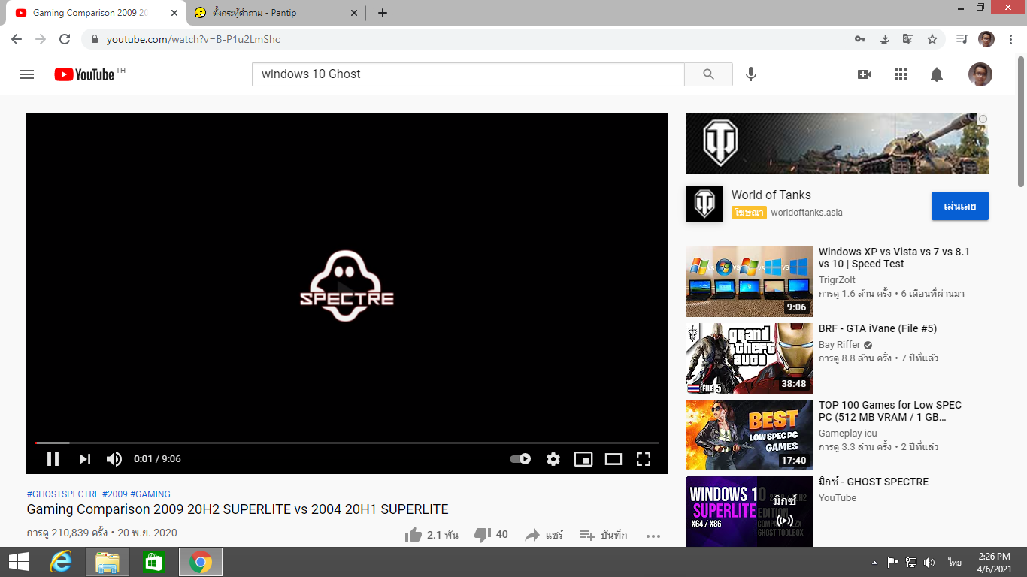Click the search magnifier button
The image size is (1027, 577).
[x=708, y=74]
